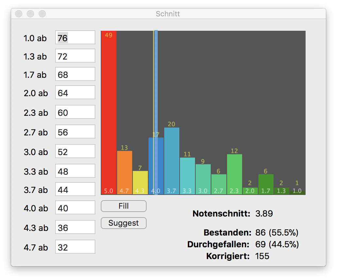
Task: Click the light blue average marker line
Action: click(156, 113)
